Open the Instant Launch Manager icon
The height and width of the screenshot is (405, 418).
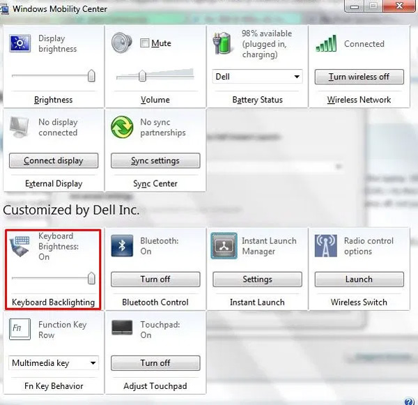pos(224,246)
